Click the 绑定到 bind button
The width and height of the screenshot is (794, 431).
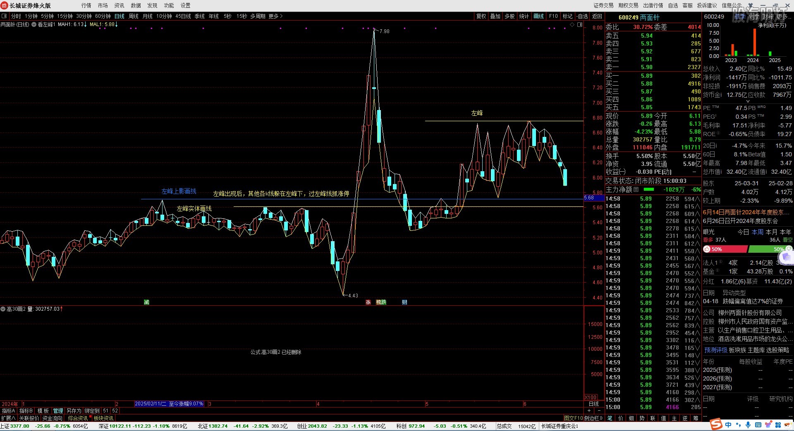pyautogui.click(x=92, y=411)
